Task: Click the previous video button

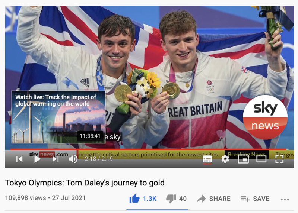Action: click(x=19, y=159)
